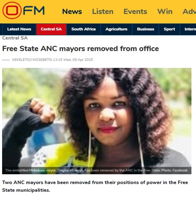Viewport: 196px width, 197px height.
Task: Open the Business news tab
Action: [146, 29]
